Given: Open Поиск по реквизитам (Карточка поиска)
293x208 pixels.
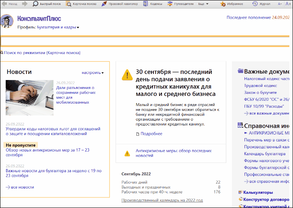Looking at the screenshot, I should tap(42, 53).
